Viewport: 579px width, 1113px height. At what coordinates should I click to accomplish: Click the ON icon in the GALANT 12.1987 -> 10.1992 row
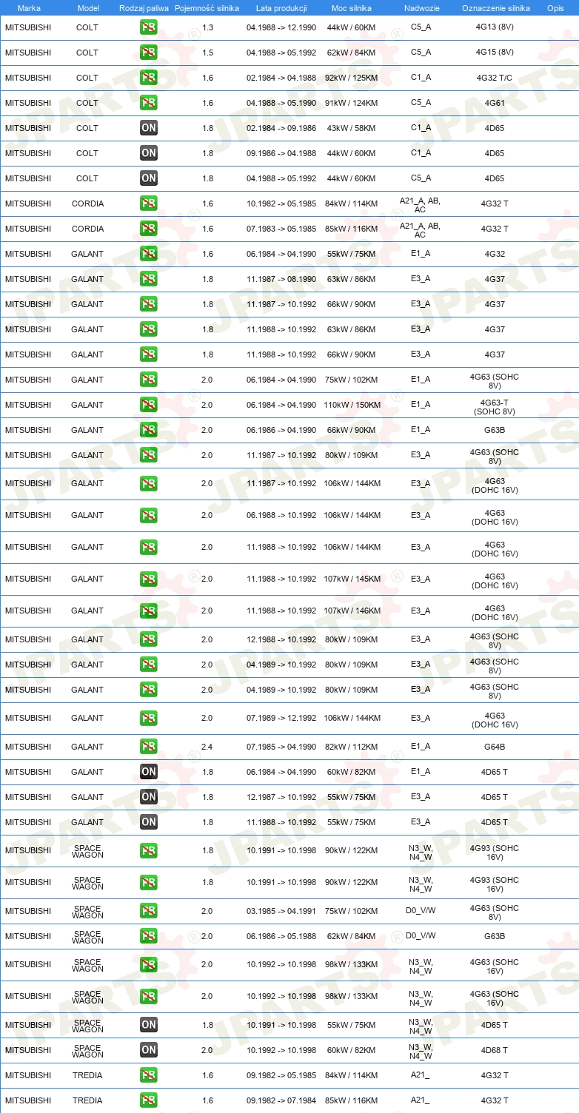click(x=149, y=797)
